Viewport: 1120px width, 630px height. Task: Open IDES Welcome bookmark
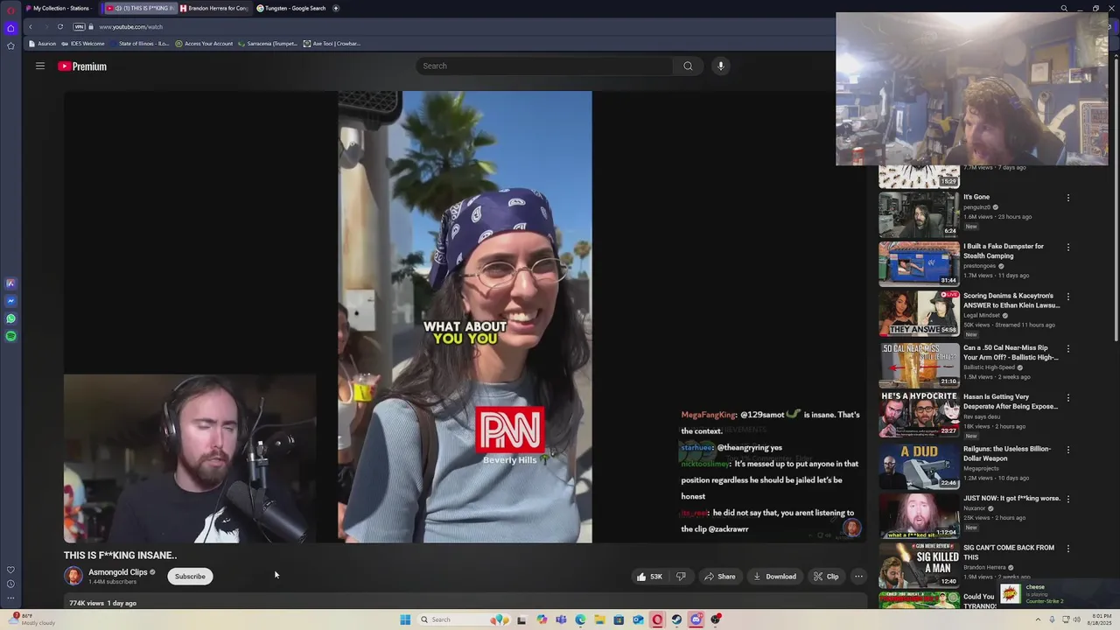83,43
